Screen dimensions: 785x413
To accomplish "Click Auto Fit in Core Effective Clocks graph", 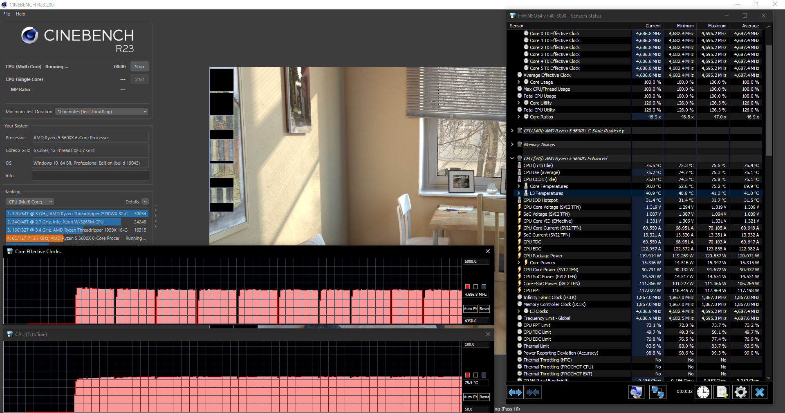I will click(x=471, y=309).
